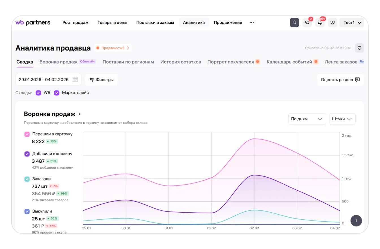
Task: Open the Товары и цены menu
Action: tap(112, 23)
